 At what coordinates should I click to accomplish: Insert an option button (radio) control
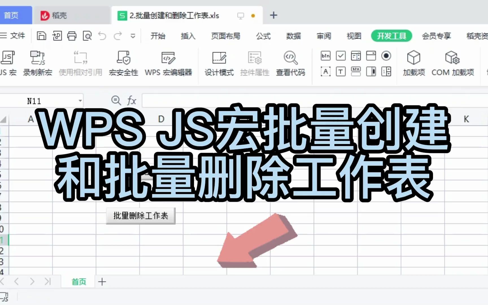click(x=386, y=56)
